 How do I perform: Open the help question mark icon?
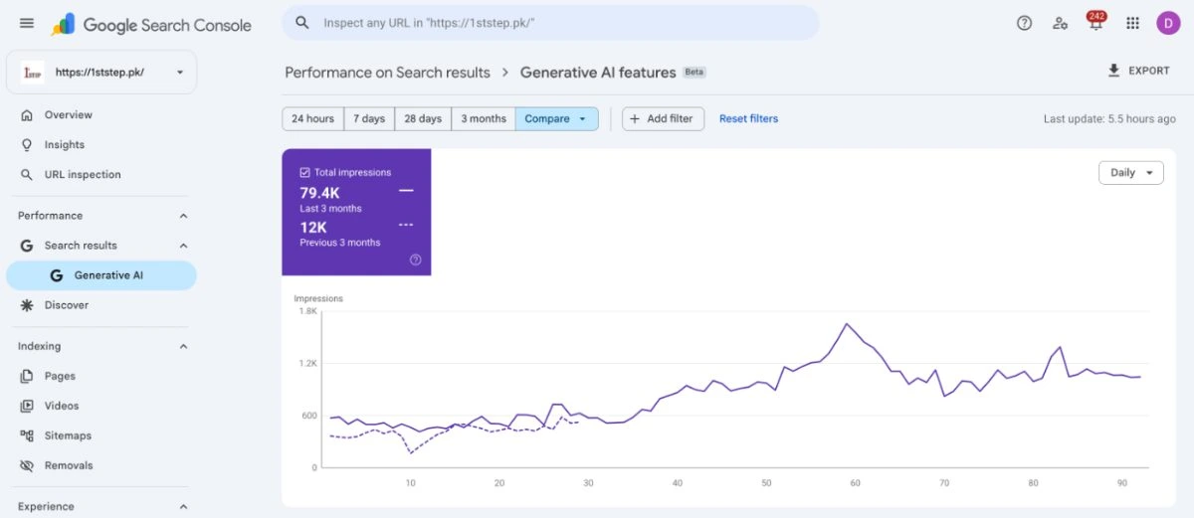[1024, 23]
